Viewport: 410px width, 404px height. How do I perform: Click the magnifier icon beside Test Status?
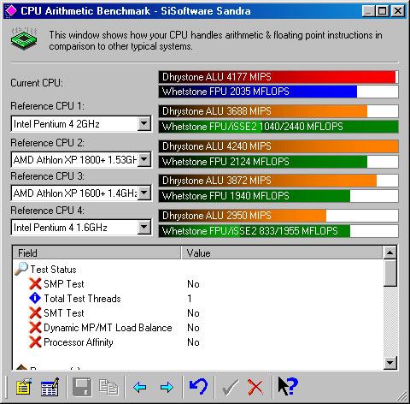click(x=21, y=269)
